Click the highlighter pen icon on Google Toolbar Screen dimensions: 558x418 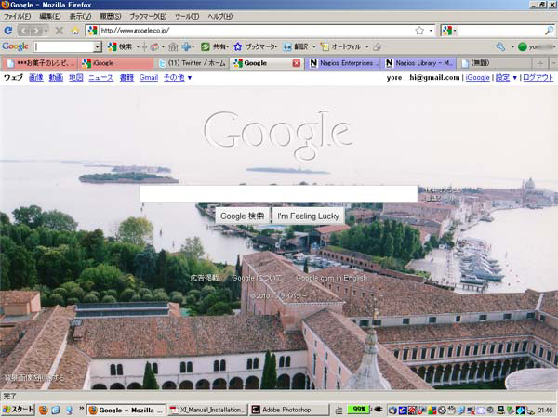point(378,46)
